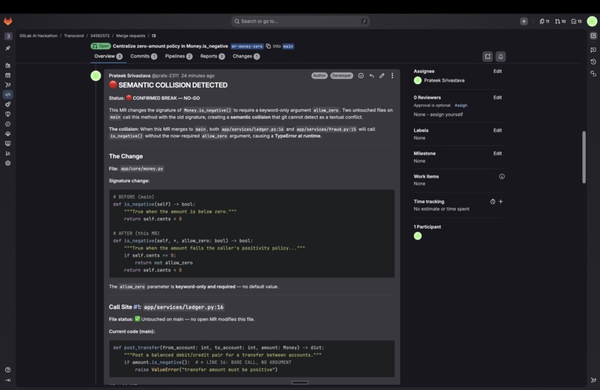Toggle notifications bell for merge request
The width and height of the screenshot is (600, 390).
500,57
